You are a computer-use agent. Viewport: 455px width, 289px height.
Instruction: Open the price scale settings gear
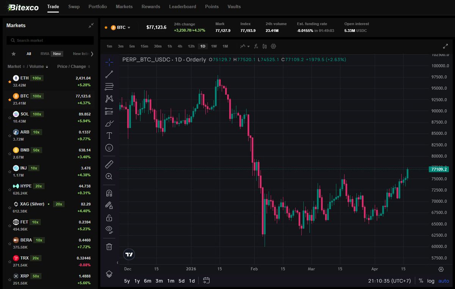click(441, 269)
